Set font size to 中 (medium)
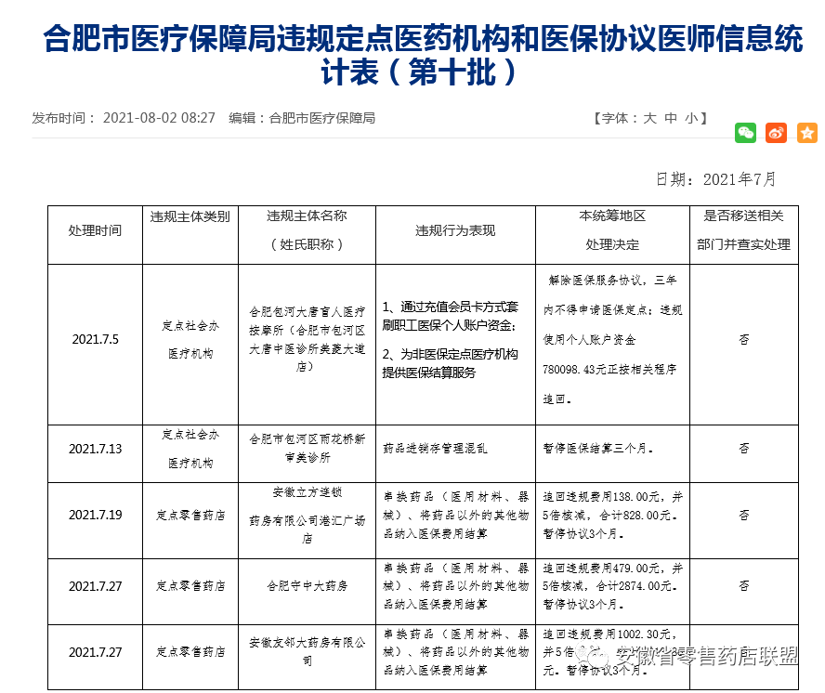 pyautogui.click(x=670, y=118)
